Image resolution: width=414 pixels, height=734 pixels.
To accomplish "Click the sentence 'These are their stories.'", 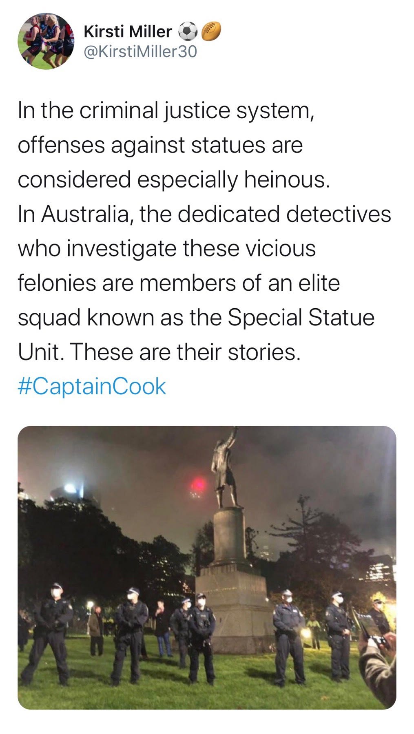I will pos(186,352).
